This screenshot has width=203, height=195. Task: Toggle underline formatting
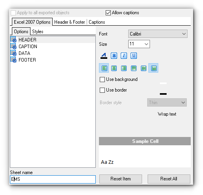pos(134,56)
